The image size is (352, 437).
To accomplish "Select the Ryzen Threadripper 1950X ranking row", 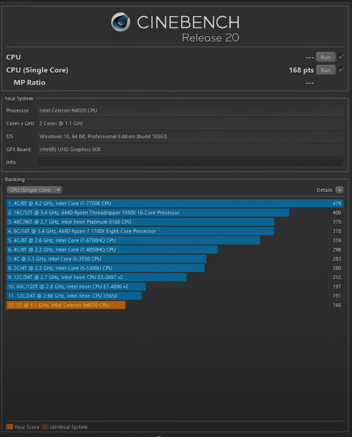I will 175,213.
